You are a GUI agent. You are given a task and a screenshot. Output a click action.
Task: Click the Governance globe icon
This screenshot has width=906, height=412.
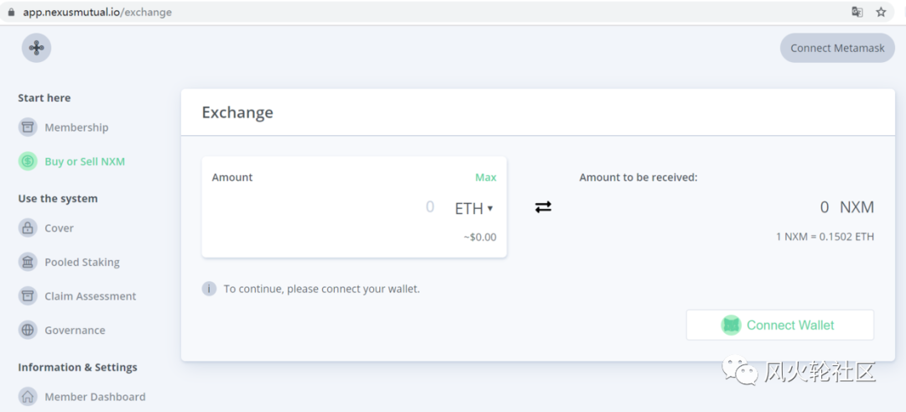27,330
